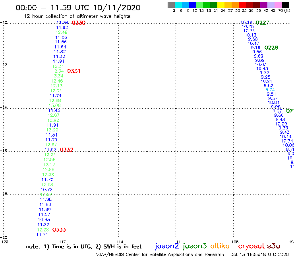
Task: Click the -111 longitude axis label
Action: 176,242
